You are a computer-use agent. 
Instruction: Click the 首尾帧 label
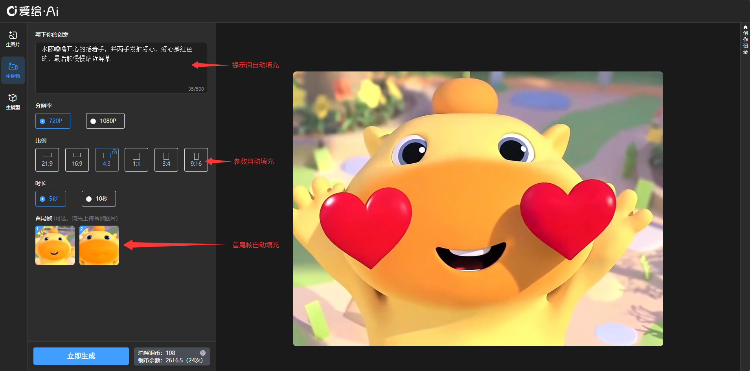tap(44, 218)
